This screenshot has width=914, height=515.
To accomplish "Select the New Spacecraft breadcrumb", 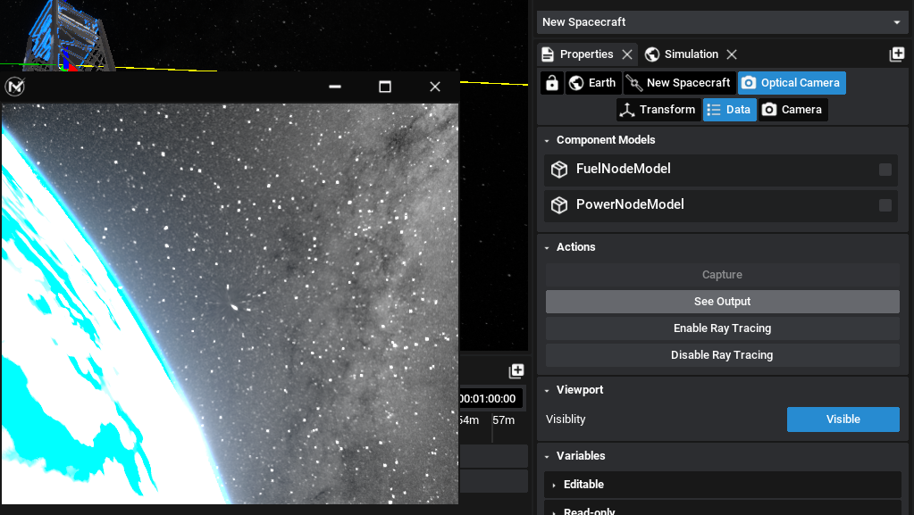I will point(680,83).
